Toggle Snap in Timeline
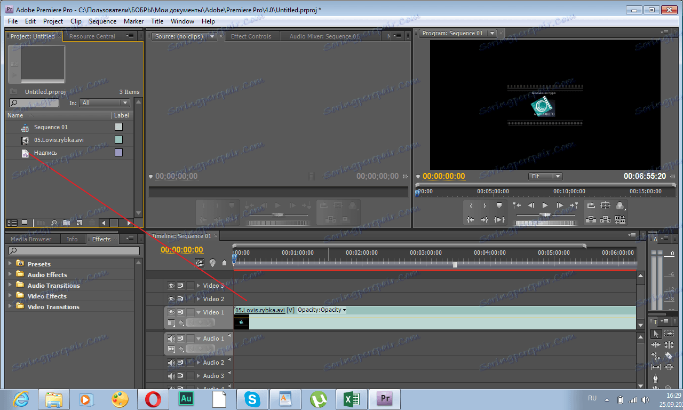 click(x=200, y=263)
